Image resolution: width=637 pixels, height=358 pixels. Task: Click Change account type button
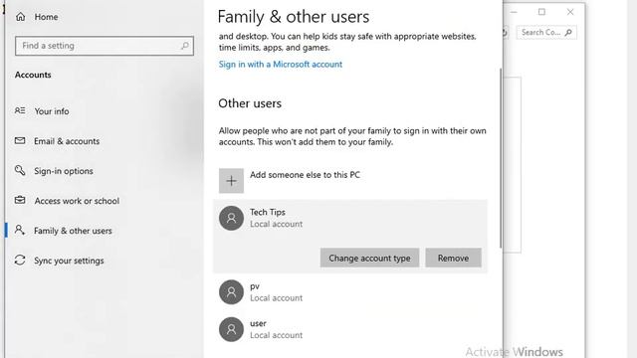click(x=369, y=258)
